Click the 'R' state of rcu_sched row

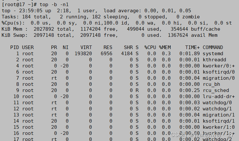click(x=137, y=90)
